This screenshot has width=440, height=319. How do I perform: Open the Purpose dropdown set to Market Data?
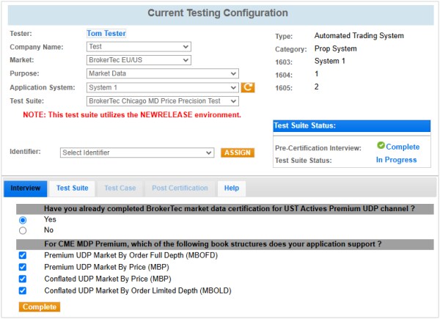(x=163, y=73)
